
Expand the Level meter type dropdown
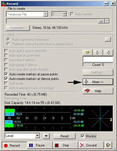[37, 136]
